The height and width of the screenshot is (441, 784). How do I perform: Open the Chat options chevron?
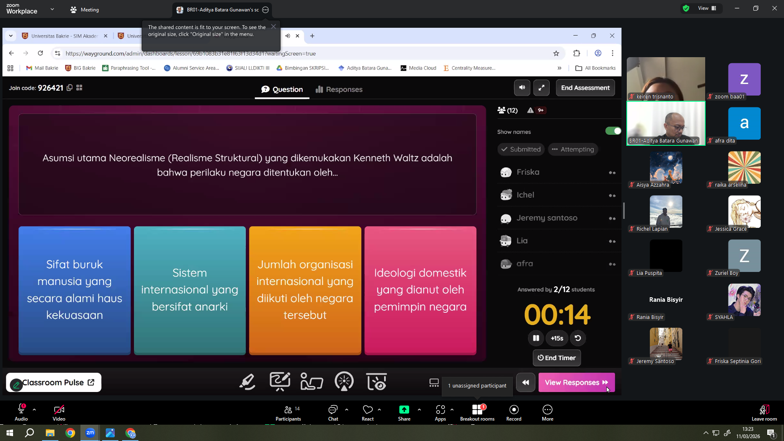point(347,410)
